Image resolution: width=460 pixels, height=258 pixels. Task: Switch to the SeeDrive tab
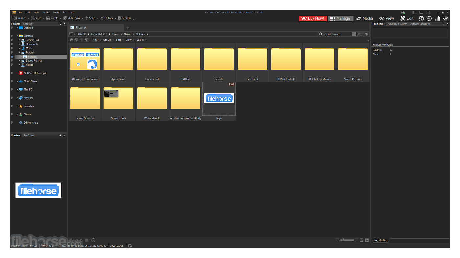28,135
